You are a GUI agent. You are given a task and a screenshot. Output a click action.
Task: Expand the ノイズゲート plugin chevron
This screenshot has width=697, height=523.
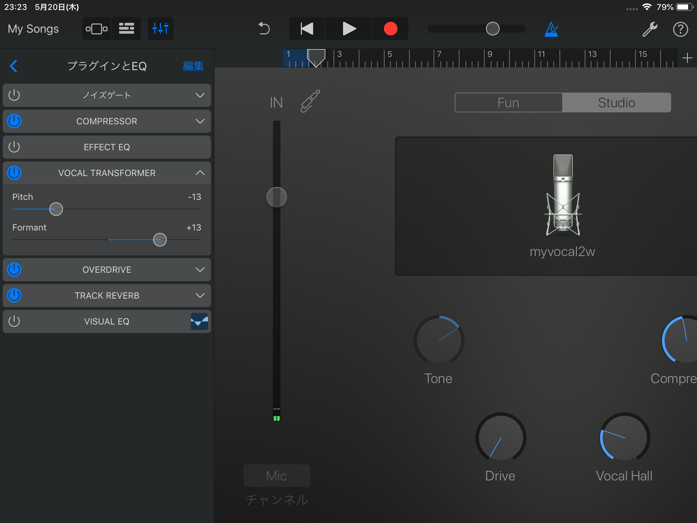pyautogui.click(x=200, y=95)
